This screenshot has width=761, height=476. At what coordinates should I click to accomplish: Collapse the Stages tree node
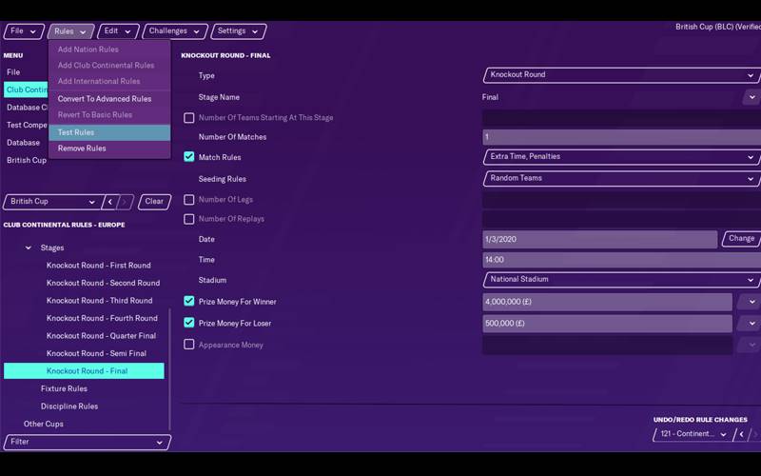29,248
